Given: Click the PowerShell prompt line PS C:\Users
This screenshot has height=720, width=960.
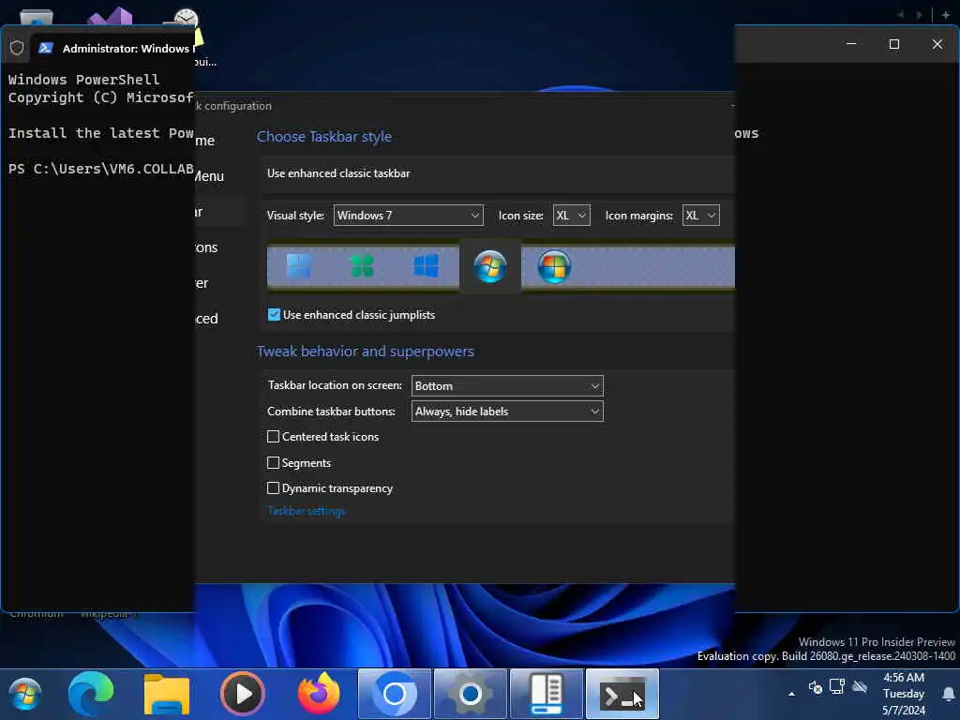Looking at the screenshot, I should click(101, 169).
